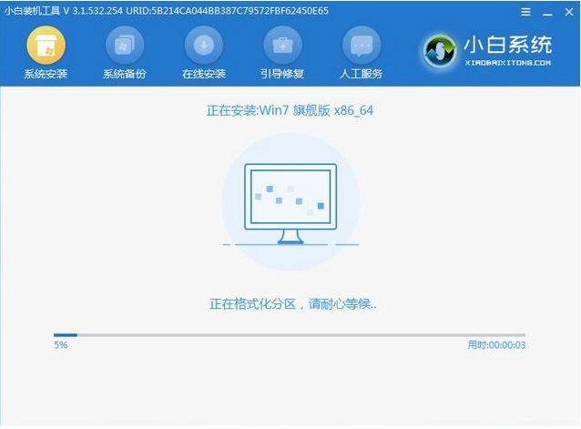581x429 pixels.
Task: Click the XIAOBAIXITONG.COM brand text
Action: (508, 63)
